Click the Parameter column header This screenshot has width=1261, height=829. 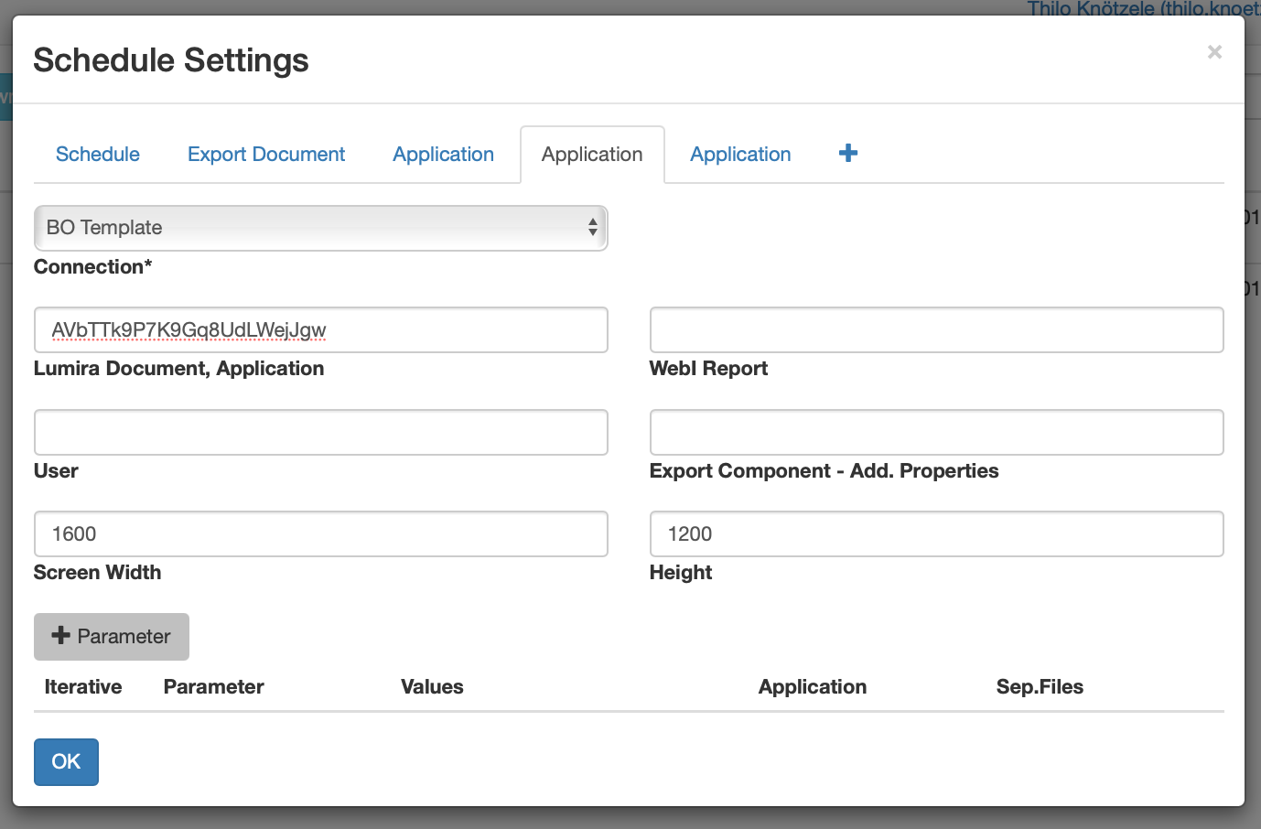coord(214,687)
